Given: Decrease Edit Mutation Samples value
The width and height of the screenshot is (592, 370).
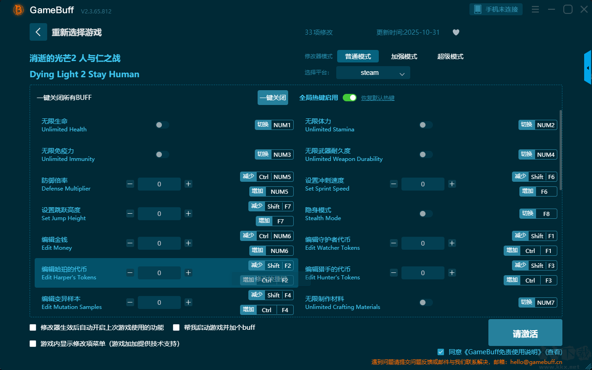Looking at the screenshot, I should 130,302.
